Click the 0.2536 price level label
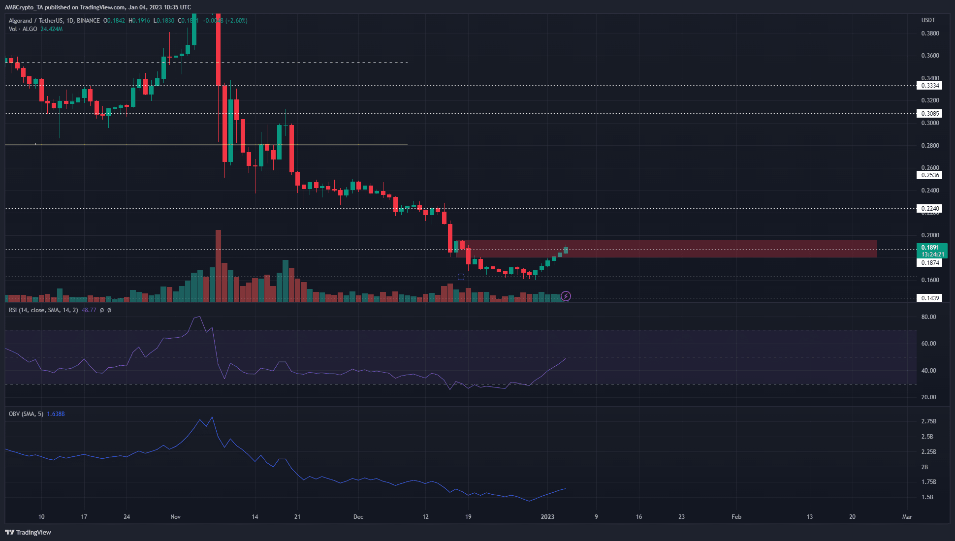This screenshot has width=955, height=541. click(x=930, y=175)
